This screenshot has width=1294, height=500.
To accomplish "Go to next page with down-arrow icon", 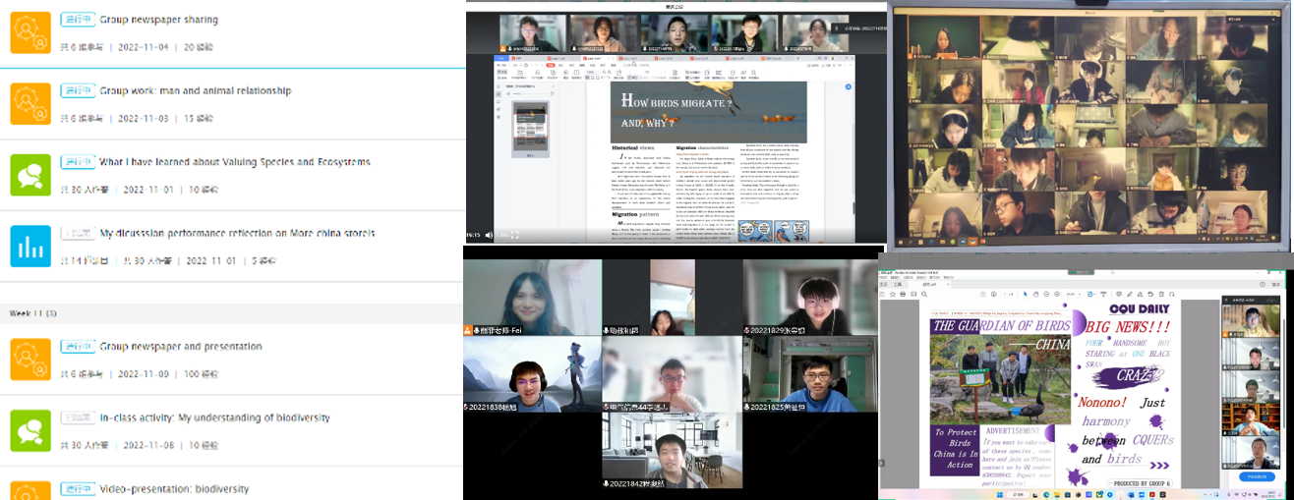I will click(x=993, y=294).
